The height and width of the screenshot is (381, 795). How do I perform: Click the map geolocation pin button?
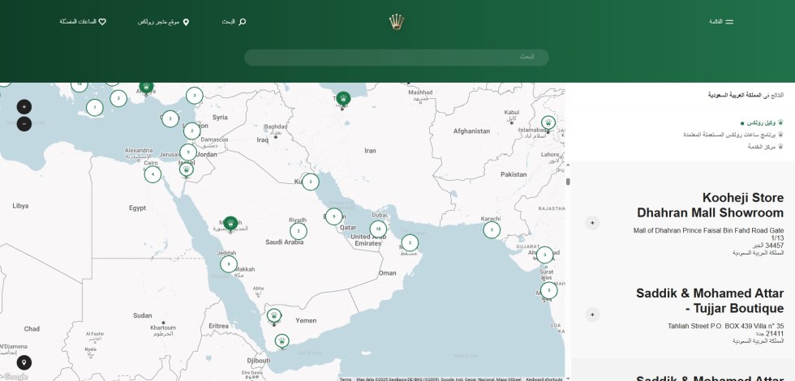click(x=24, y=362)
